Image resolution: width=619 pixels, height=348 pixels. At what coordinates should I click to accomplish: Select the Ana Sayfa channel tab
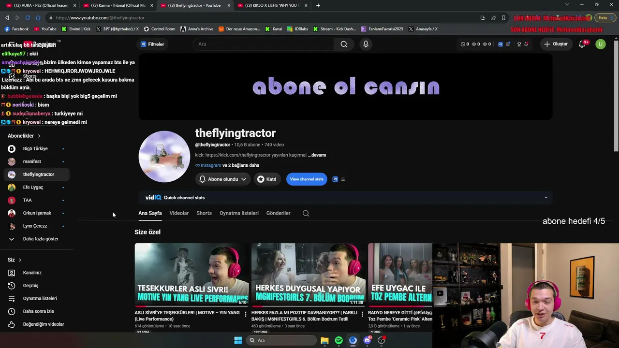tap(150, 213)
